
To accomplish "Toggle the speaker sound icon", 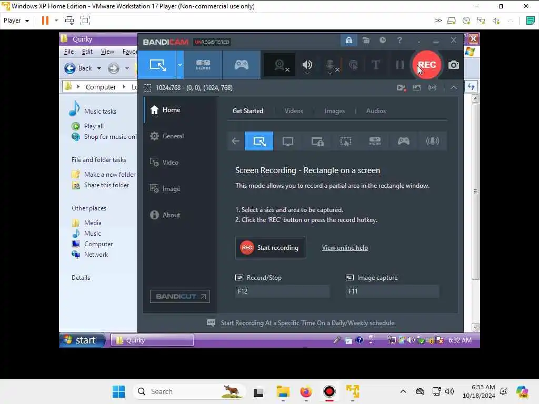I will 307,65.
